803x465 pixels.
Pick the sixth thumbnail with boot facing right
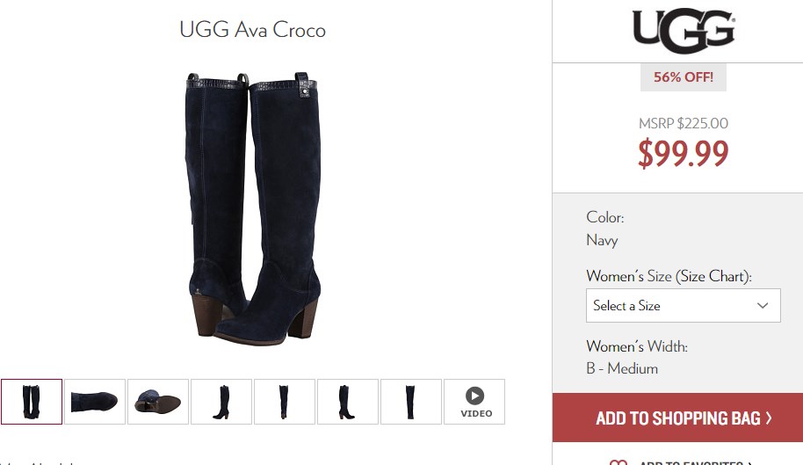coord(348,402)
